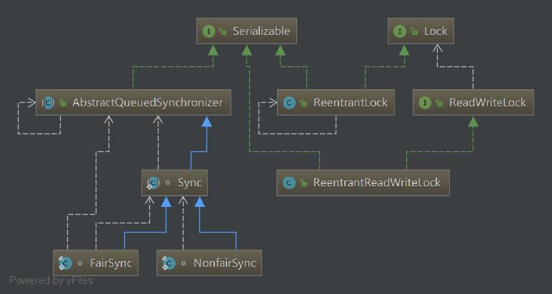Click the static class icon on NonfairSync
Viewport: 552px width, 294px height.
[169, 263]
